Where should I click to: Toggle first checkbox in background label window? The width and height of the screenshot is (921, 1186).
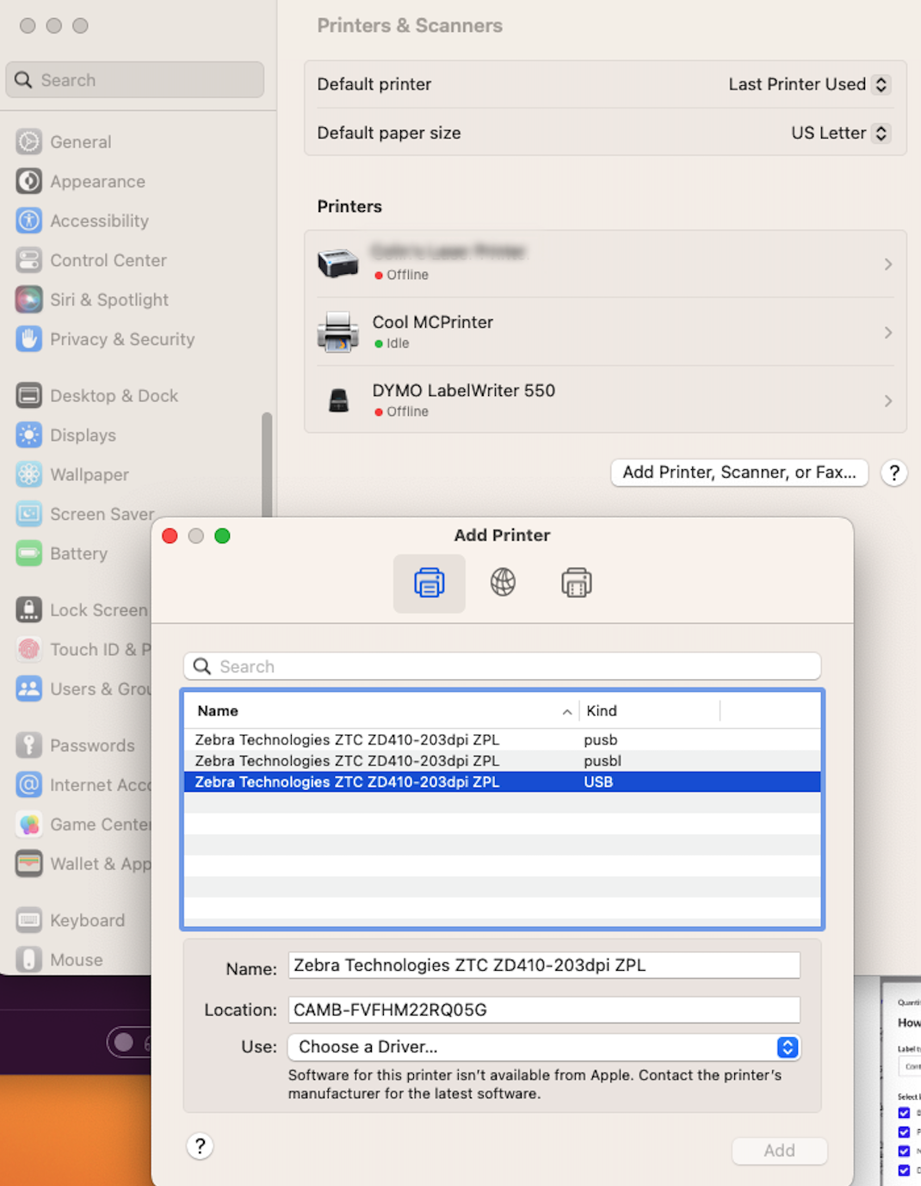[x=904, y=1113]
